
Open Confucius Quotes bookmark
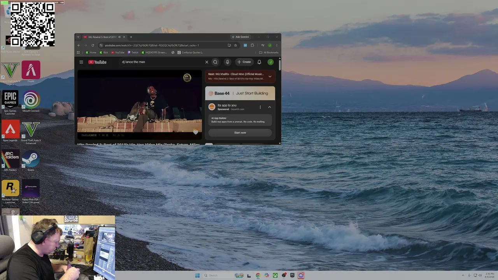click(190, 52)
